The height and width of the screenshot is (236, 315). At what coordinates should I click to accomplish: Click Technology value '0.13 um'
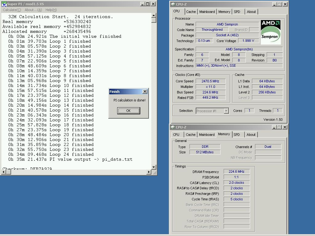pos(204,41)
